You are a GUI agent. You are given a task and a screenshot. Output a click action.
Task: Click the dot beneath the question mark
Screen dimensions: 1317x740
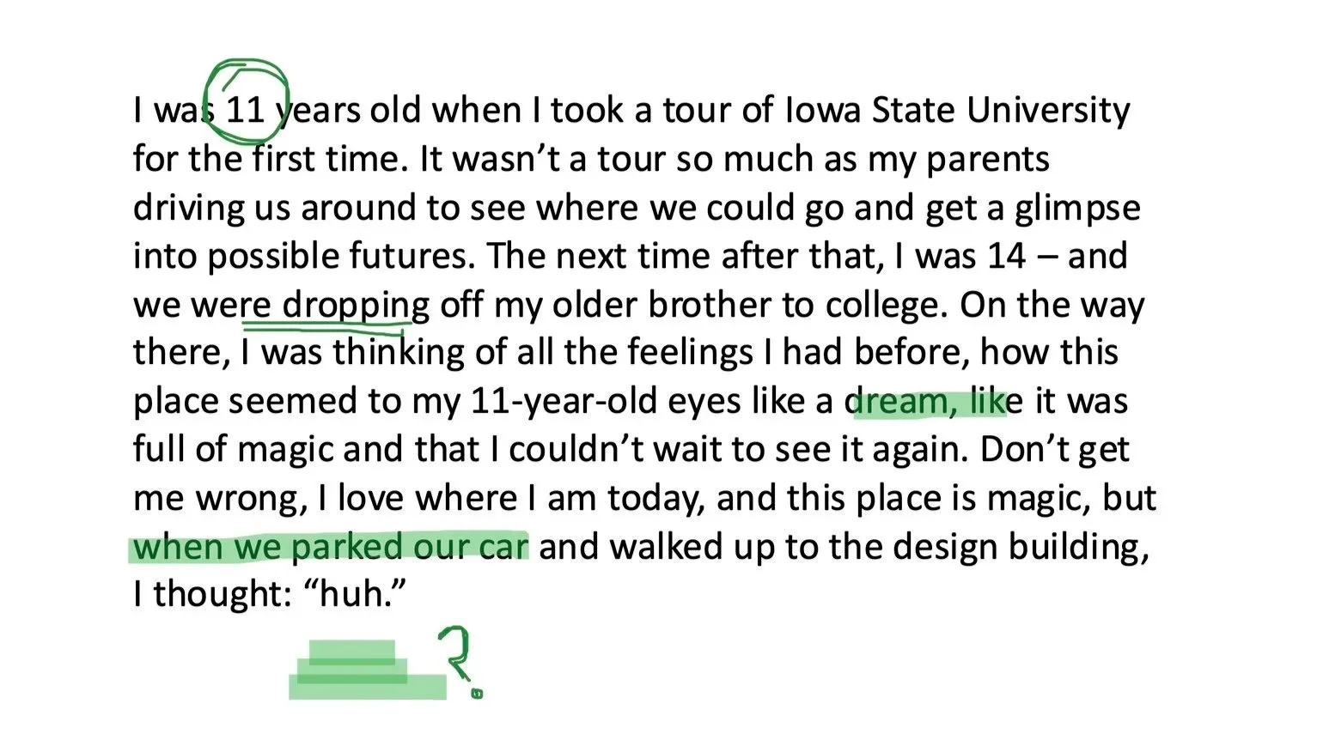(x=478, y=692)
